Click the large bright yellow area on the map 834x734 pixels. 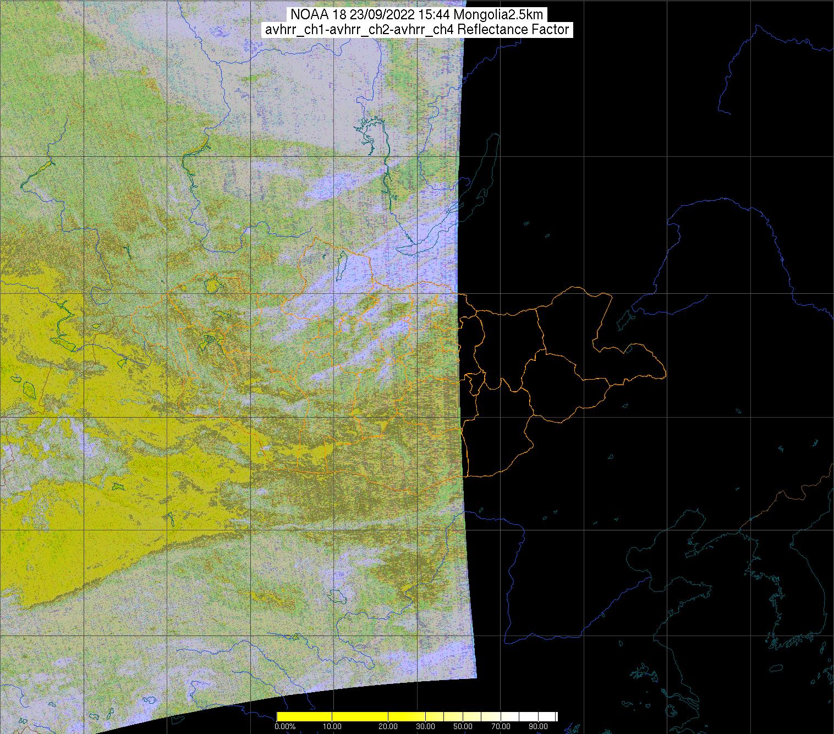pyautogui.click(x=83, y=523)
